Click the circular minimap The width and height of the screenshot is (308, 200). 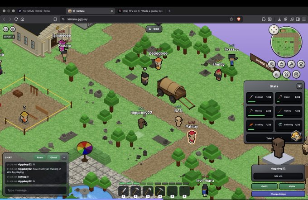coord(286,43)
